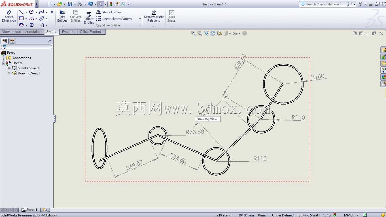
Task: Expand the Line tool dropdown arrow
Action: (x=26, y=12)
